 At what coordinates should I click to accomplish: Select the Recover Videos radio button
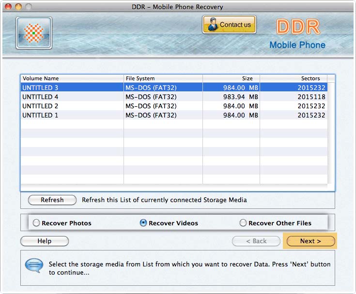coord(143,223)
